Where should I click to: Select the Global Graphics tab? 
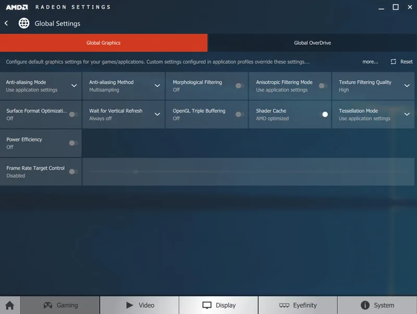pyautogui.click(x=103, y=43)
